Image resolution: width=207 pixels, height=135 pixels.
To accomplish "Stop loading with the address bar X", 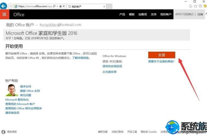I will 64,6.
